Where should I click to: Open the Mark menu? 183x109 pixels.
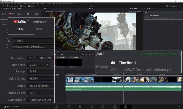pos(33,3)
